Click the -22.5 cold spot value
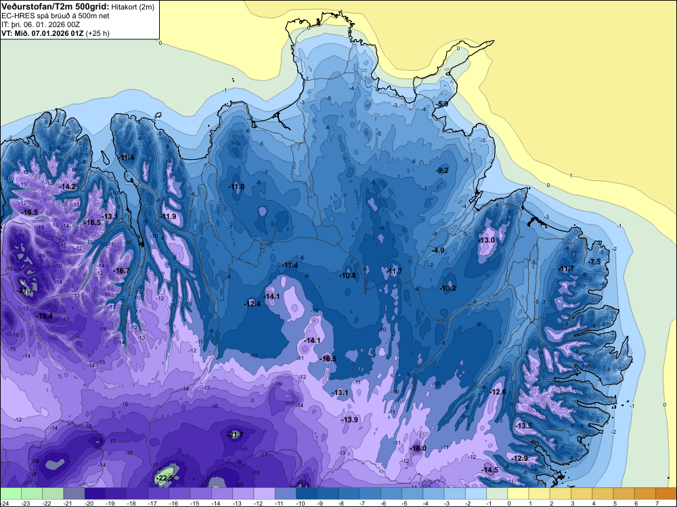Viewport: 677px width, 507px height. [x=165, y=478]
